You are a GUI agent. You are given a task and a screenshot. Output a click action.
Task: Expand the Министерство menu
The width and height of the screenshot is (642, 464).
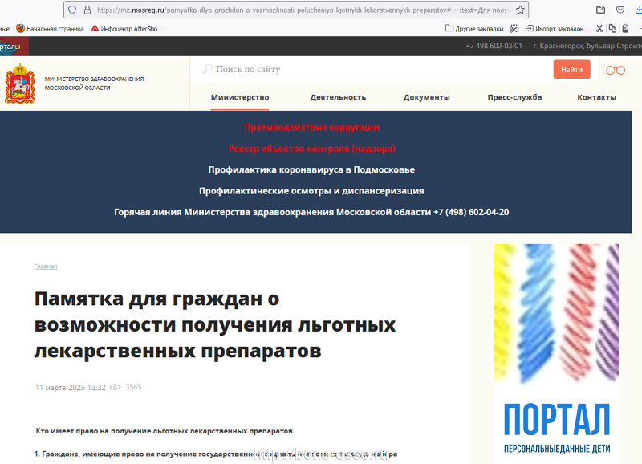240,97
